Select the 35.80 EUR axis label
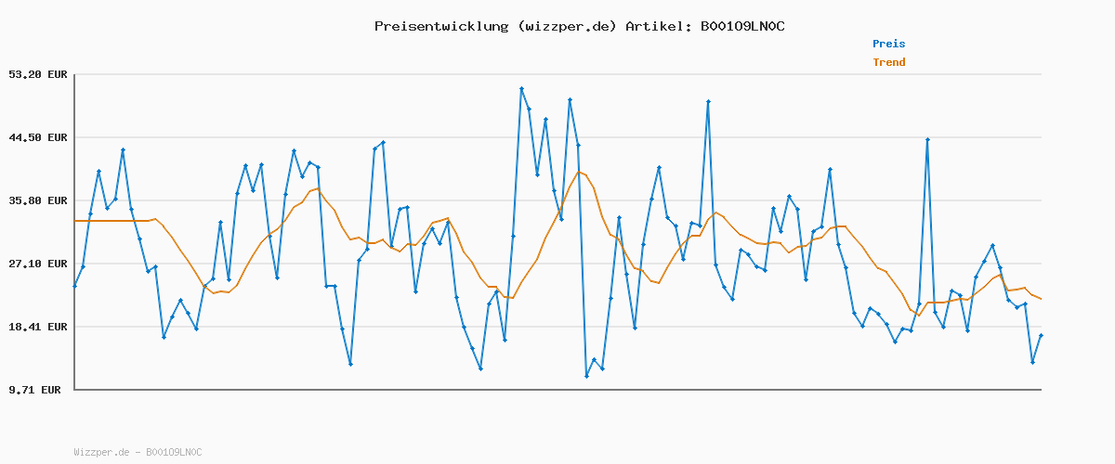This screenshot has height=464, width=1115. pyautogui.click(x=37, y=200)
